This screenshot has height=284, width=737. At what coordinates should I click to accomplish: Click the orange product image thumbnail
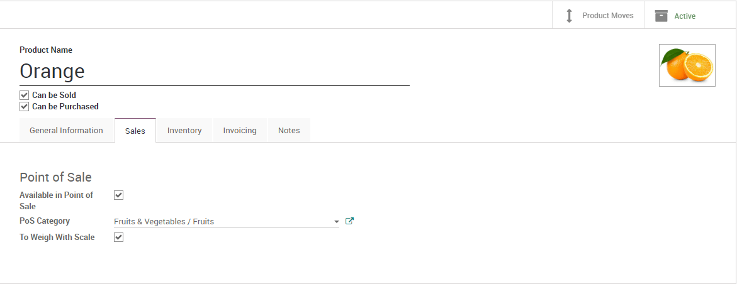pyautogui.click(x=687, y=65)
